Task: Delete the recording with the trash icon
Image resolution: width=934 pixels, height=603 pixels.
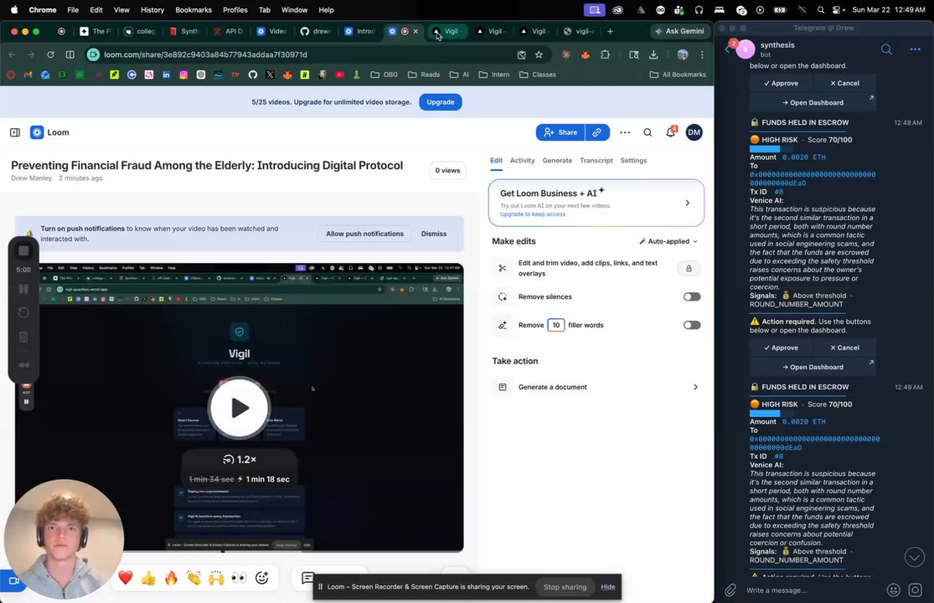Action: 23,337
